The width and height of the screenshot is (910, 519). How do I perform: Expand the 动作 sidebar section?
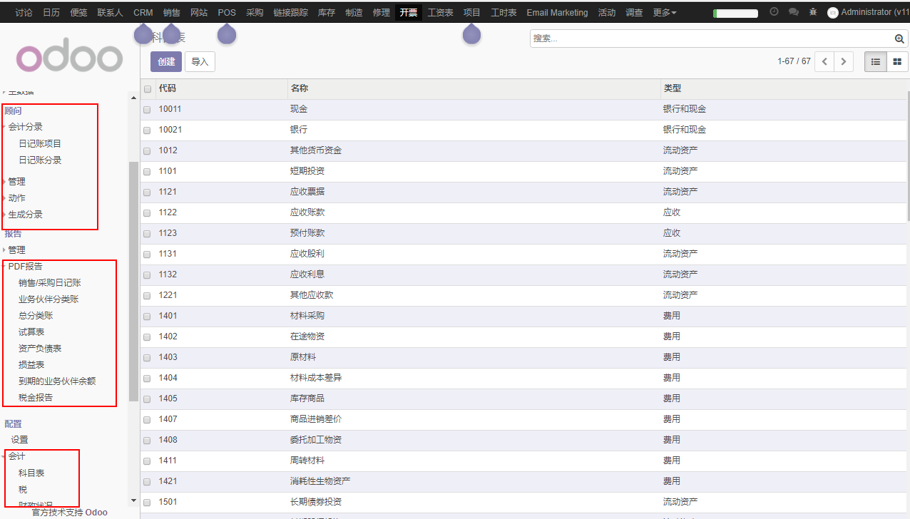pos(16,198)
